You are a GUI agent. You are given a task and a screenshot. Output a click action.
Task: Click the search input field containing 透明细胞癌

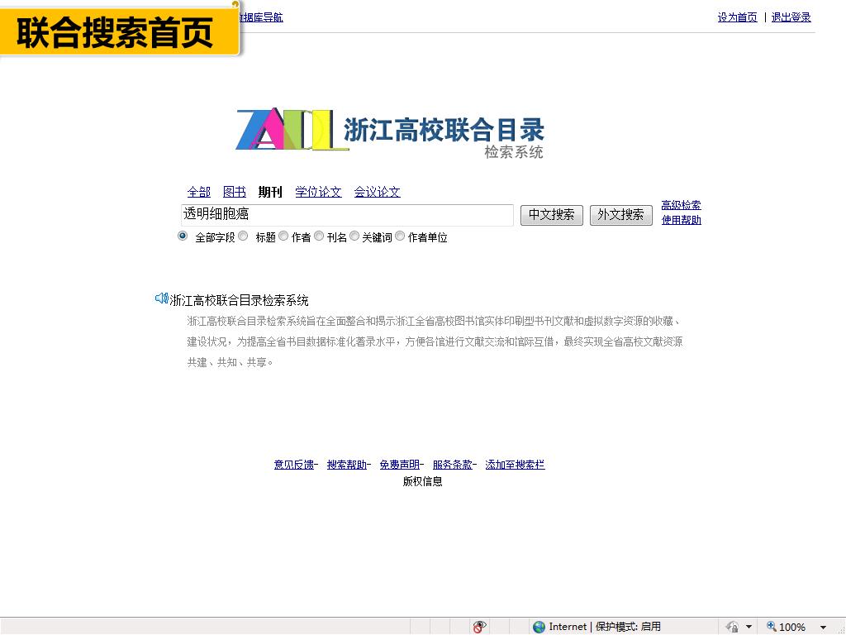347,215
